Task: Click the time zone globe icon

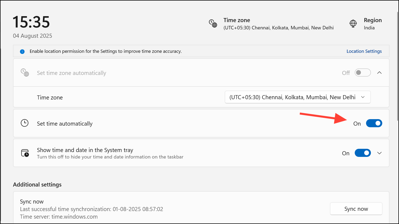Action: (213, 24)
